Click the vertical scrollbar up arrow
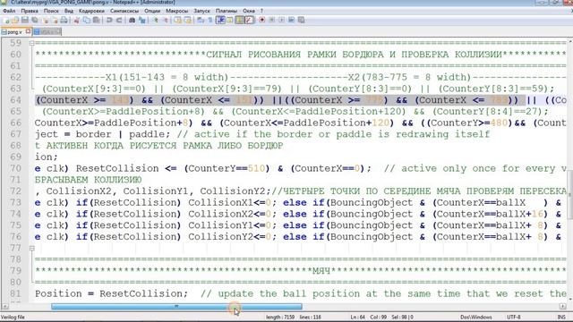Viewport: 573px width, 322px height. [569, 42]
